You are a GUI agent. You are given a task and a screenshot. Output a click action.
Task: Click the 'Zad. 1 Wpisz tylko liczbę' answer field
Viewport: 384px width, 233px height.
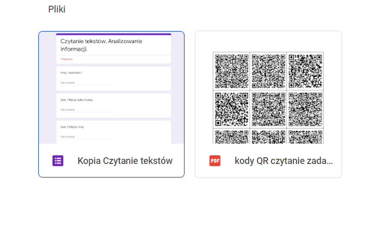pos(87,109)
